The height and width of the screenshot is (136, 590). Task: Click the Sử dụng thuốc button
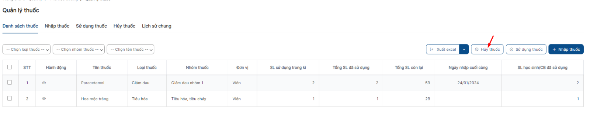[x=526, y=49]
